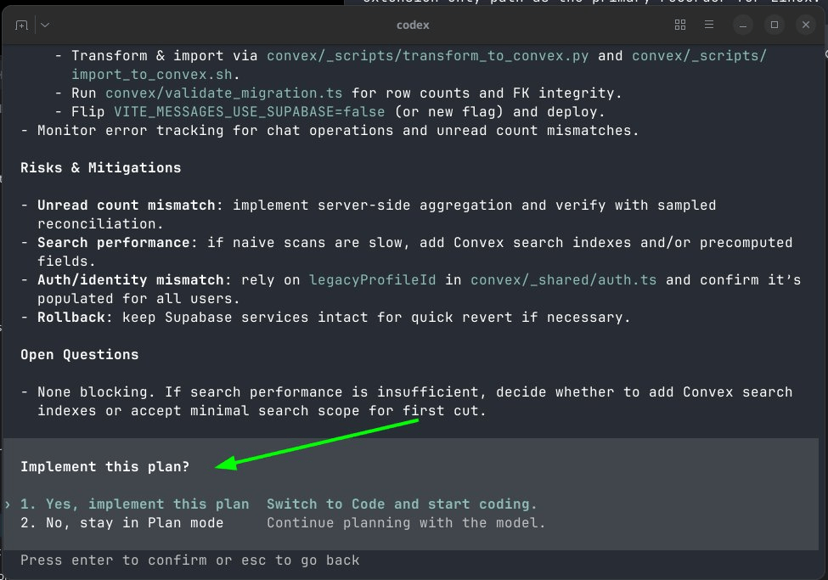The height and width of the screenshot is (580, 828).
Task: Open the convex/_shared/auth.ts file path
Action: click(563, 279)
